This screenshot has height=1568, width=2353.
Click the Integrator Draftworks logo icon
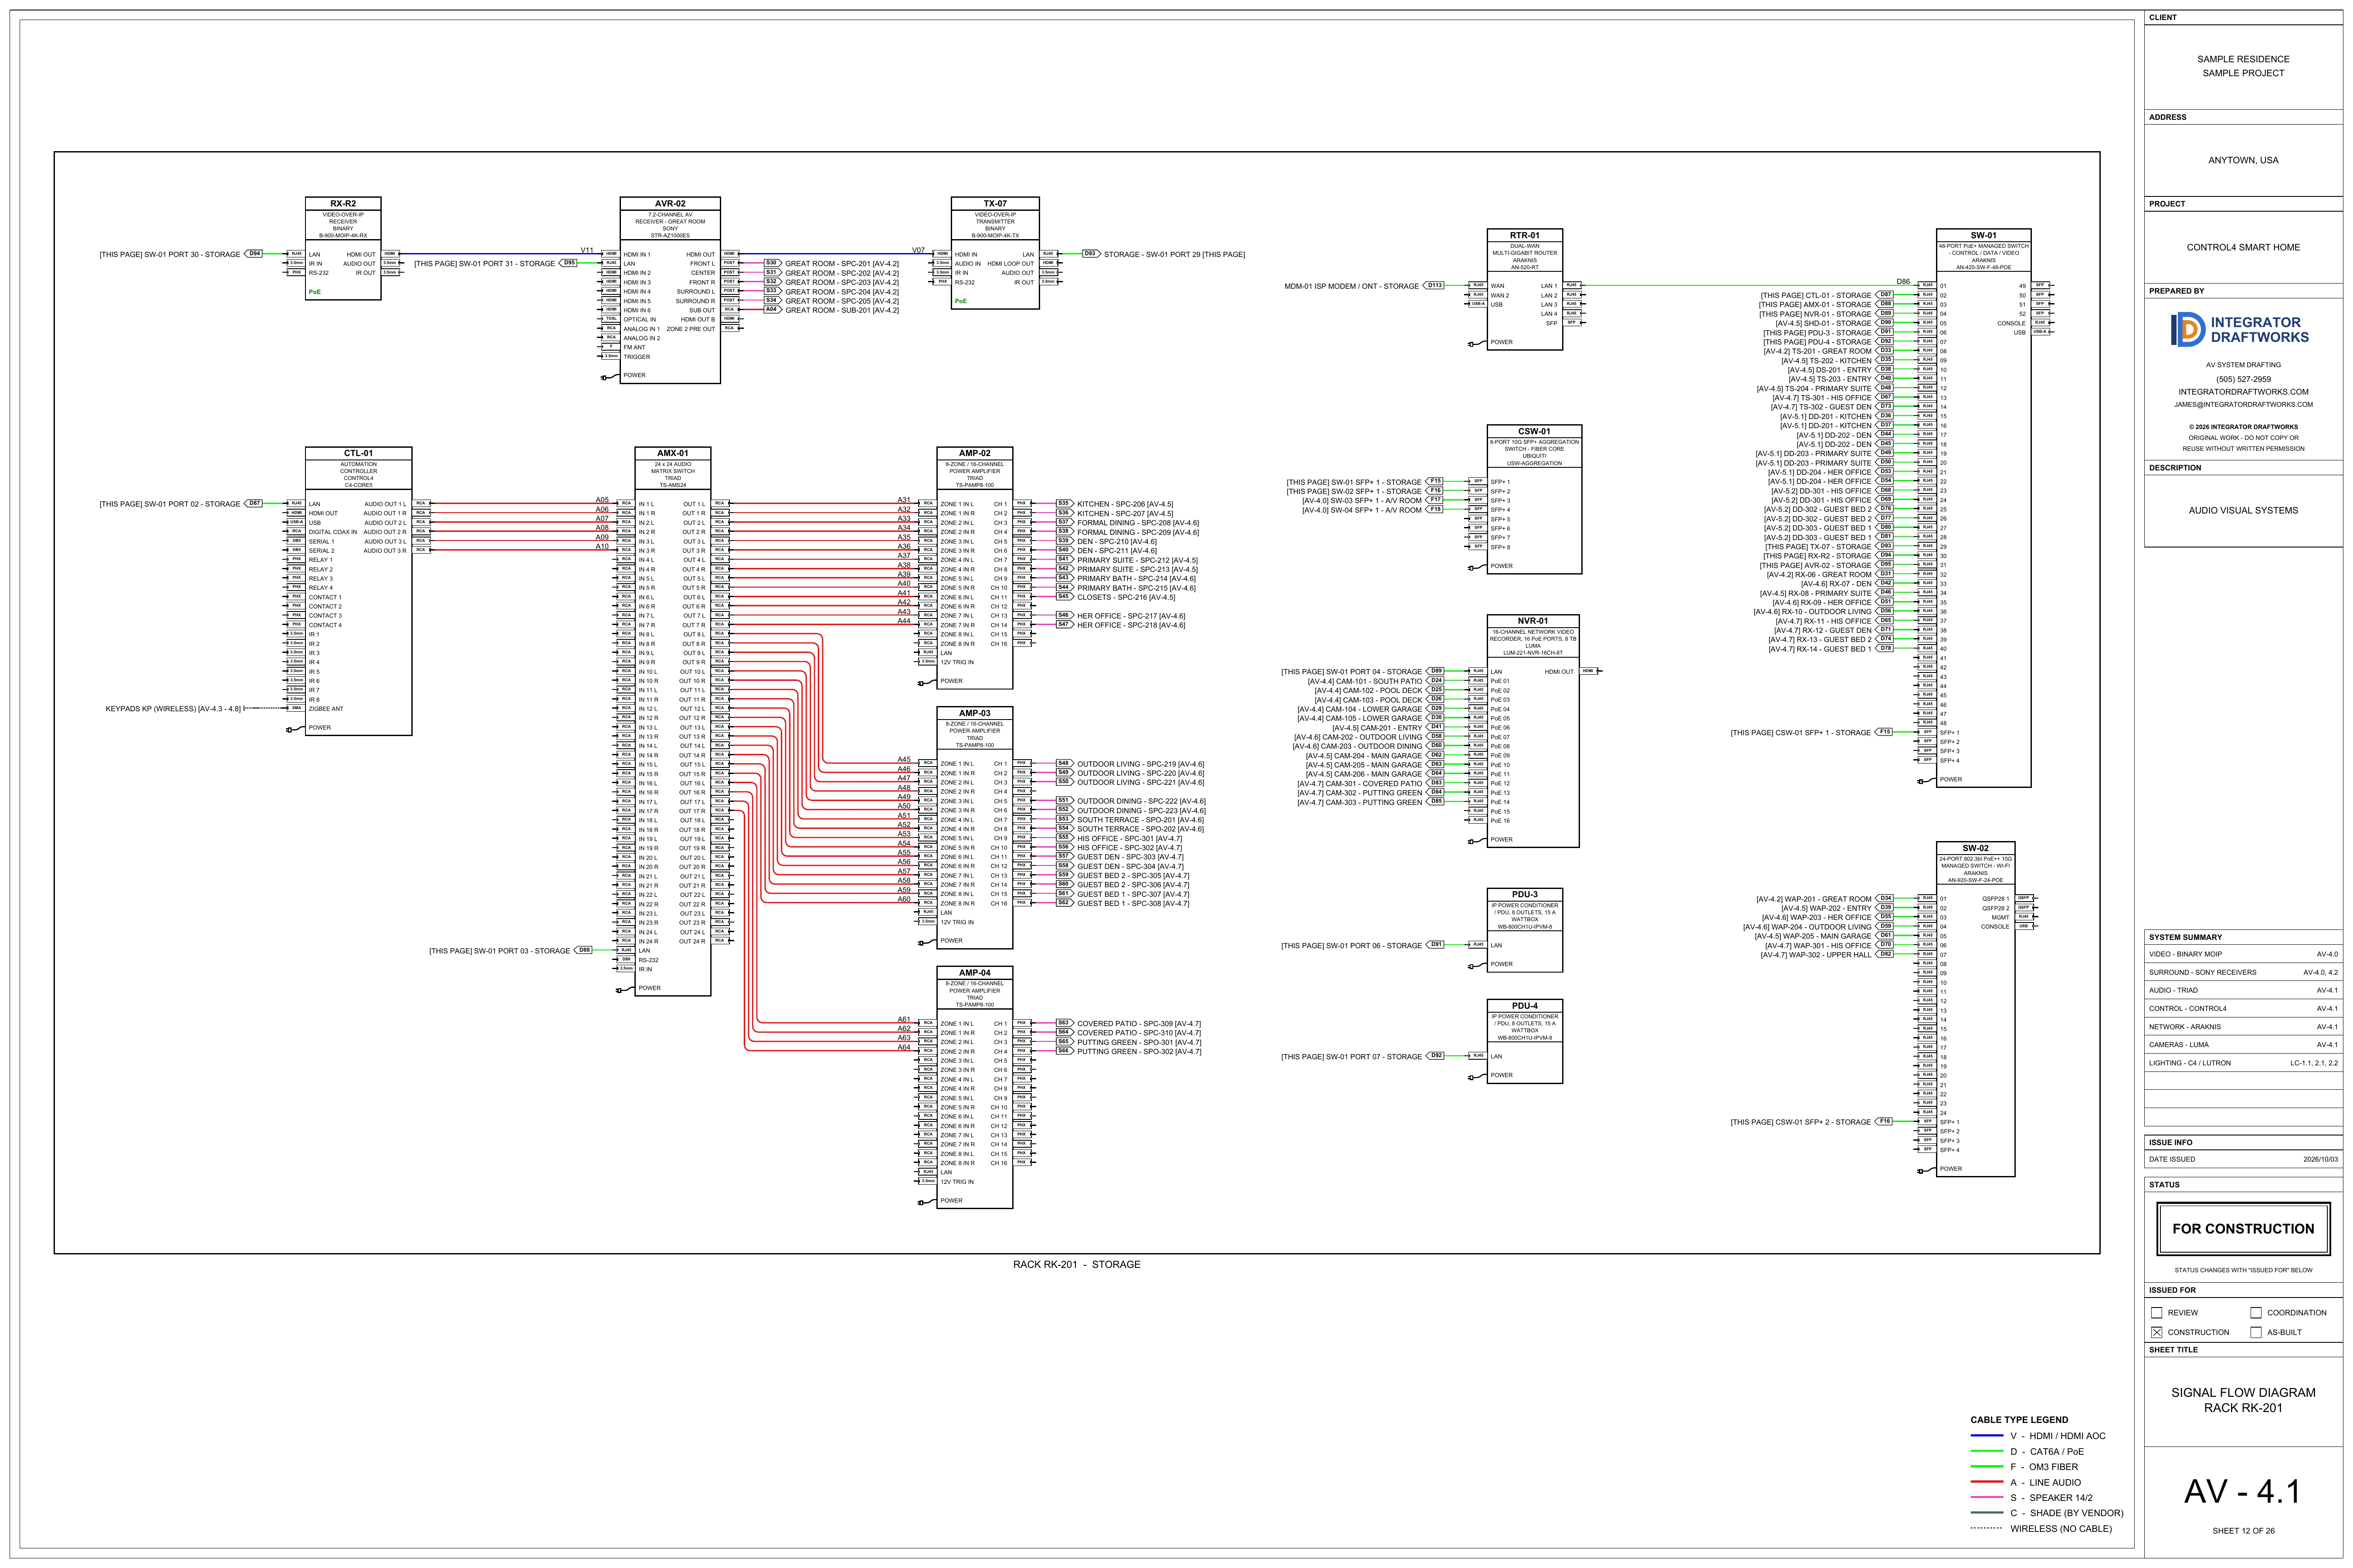tap(2187, 329)
